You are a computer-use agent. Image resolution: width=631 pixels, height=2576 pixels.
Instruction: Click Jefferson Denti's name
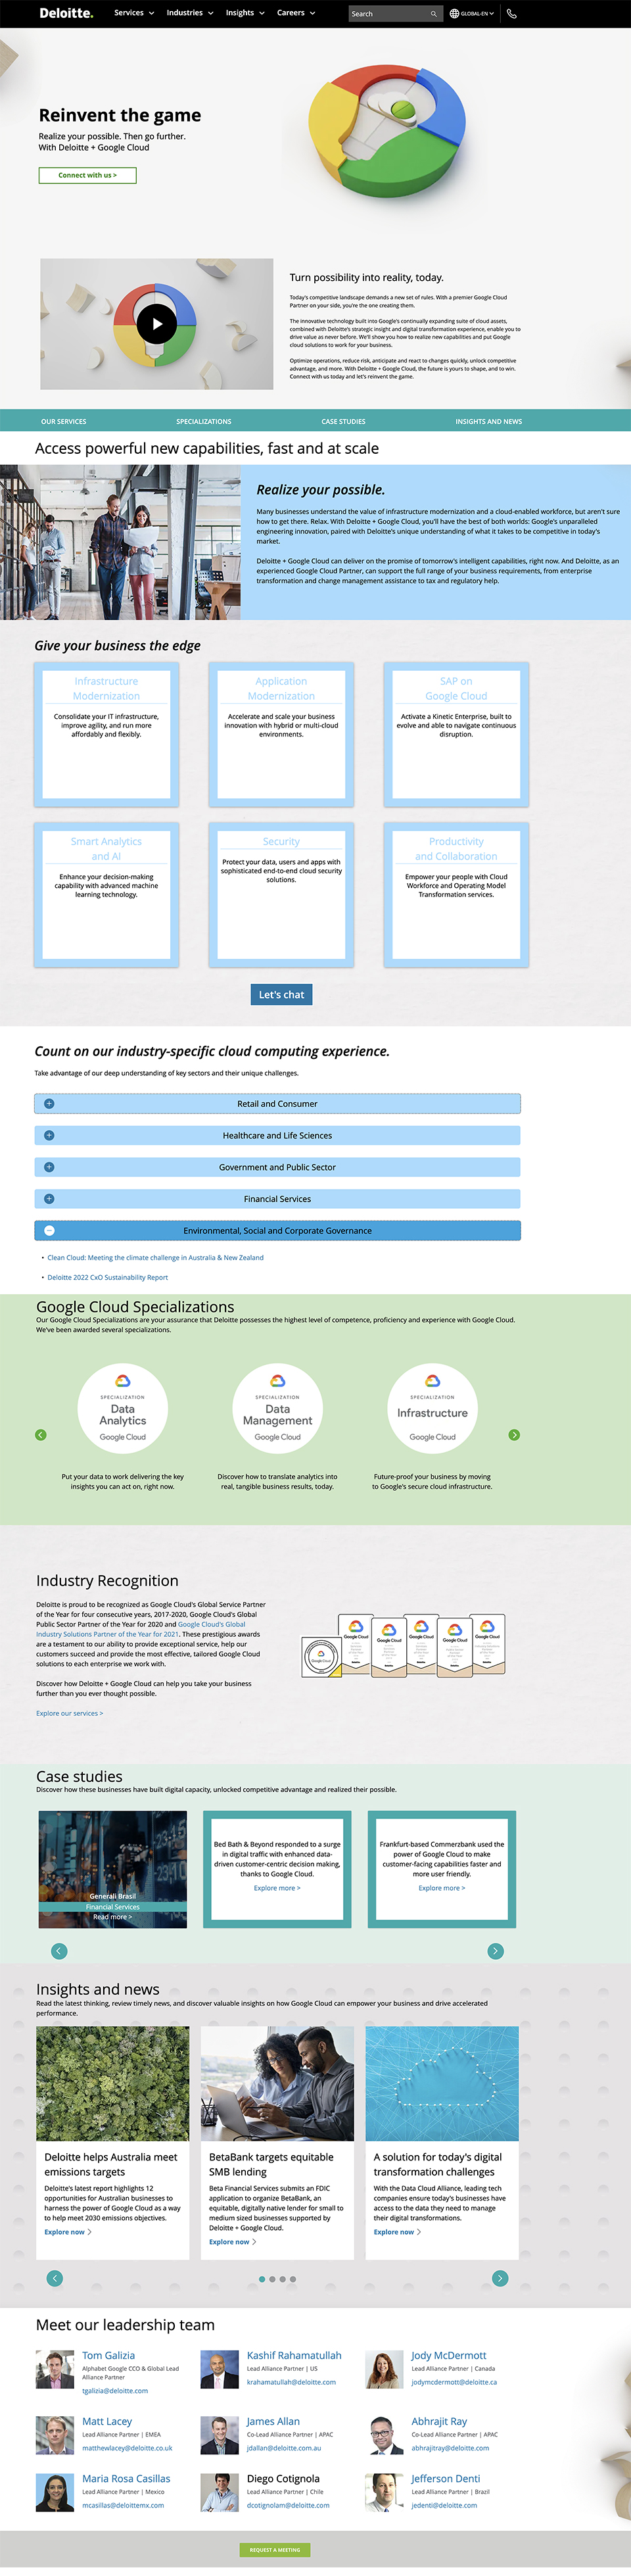(x=446, y=2478)
